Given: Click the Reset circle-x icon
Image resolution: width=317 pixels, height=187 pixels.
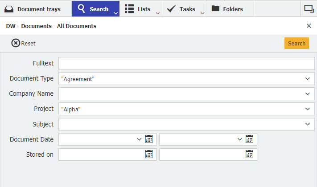Looking at the screenshot, I should click(16, 43).
